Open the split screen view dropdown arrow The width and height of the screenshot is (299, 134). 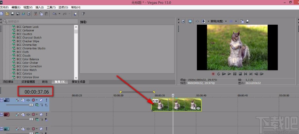click(x=208, y=21)
